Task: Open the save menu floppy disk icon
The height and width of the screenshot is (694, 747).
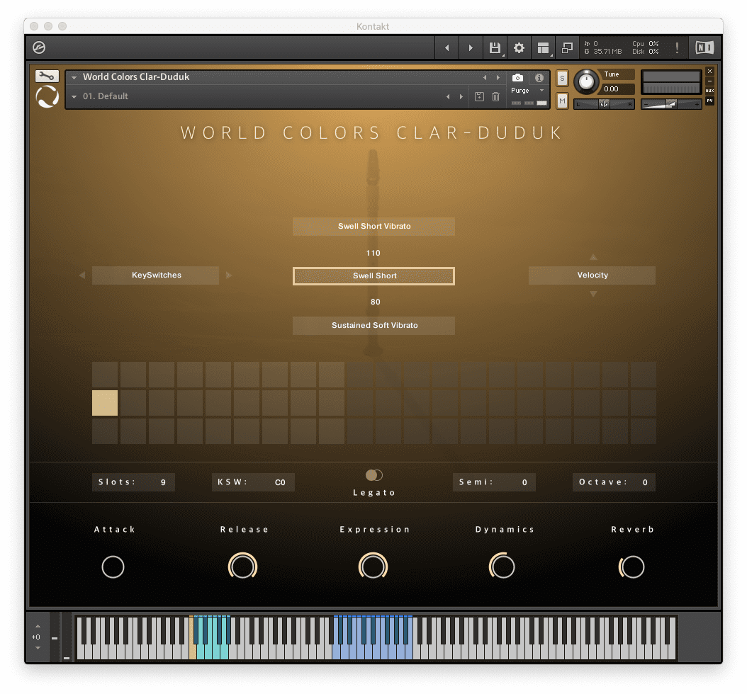Action: click(495, 47)
